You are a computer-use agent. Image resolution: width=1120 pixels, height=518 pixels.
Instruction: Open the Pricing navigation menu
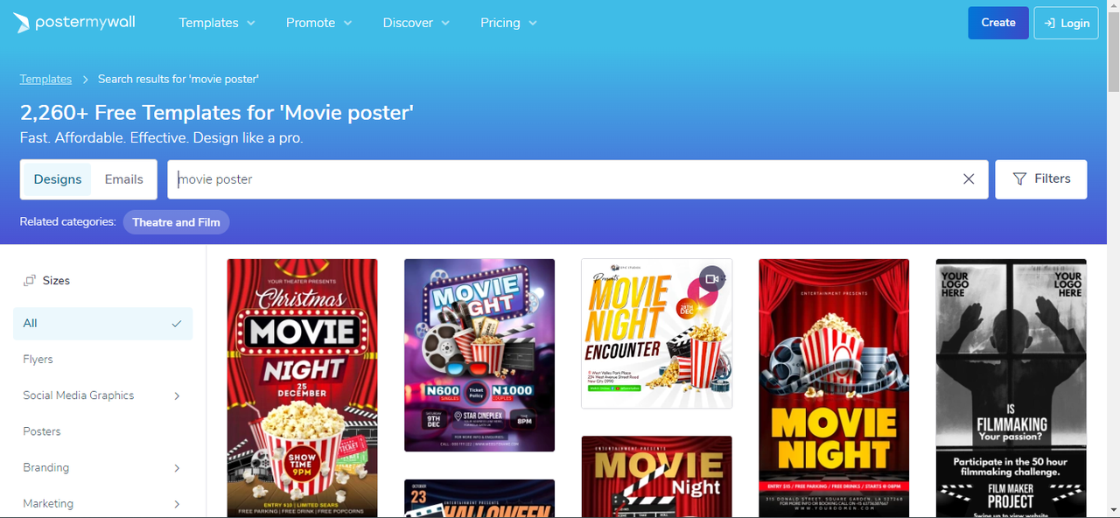click(x=508, y=23)
